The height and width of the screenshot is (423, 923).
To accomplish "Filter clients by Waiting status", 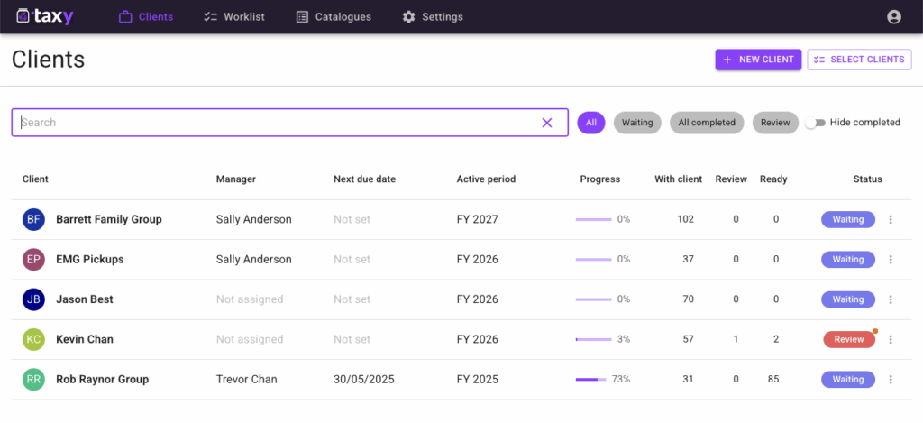I will (637, 123).
